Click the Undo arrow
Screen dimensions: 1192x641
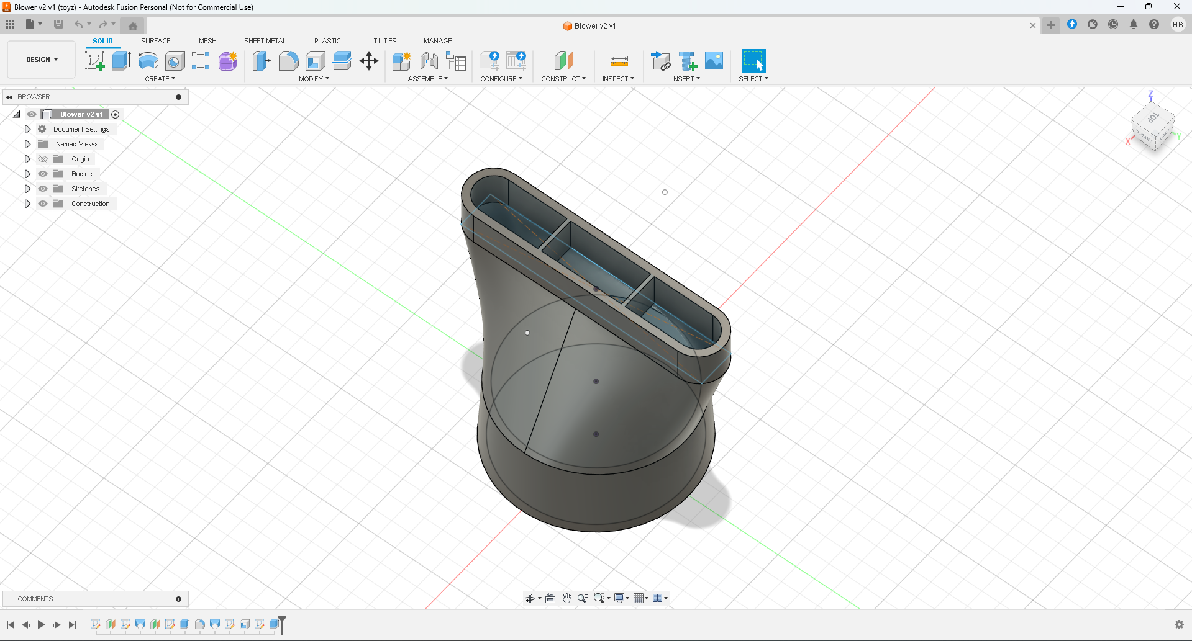79,24
